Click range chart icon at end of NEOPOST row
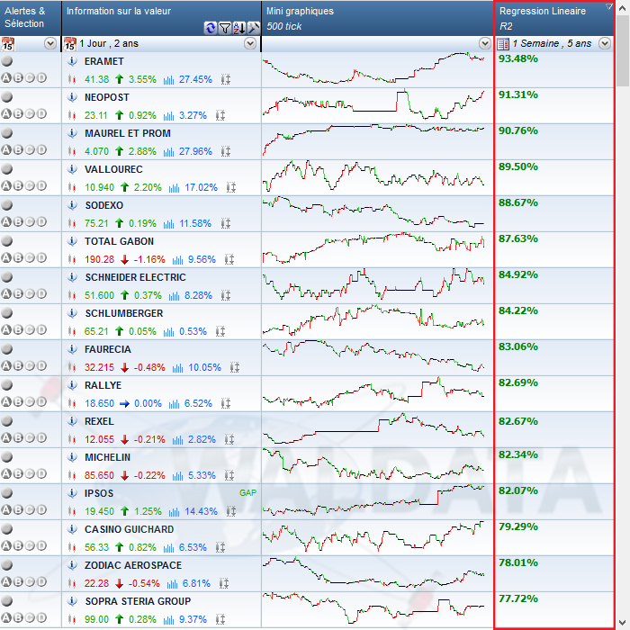The image size is (630, 630). [220, 116]
